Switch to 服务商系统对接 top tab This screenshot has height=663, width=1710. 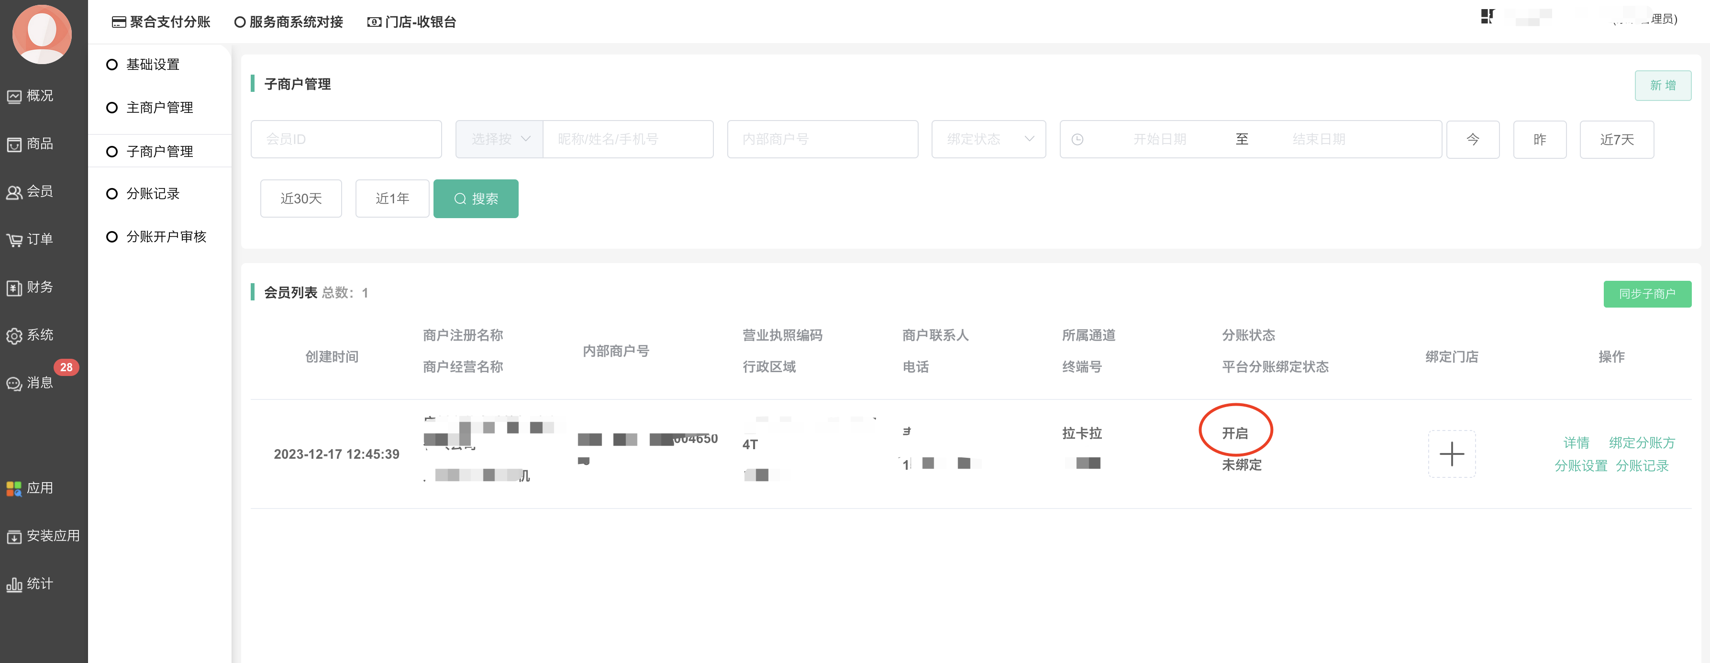click(x=289, y=22)
